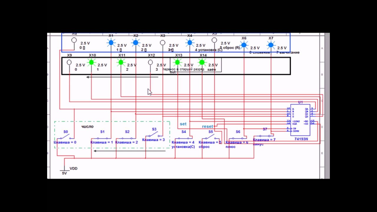The image size is (377, 212).
Task: Click the '7 вычитание' probe label
Action: (x=288, y=52)
